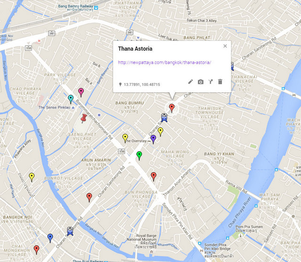Select the dark blue map pin
Image resolution: width=301 pixels, height=262 pixels.
click(50, 238)
